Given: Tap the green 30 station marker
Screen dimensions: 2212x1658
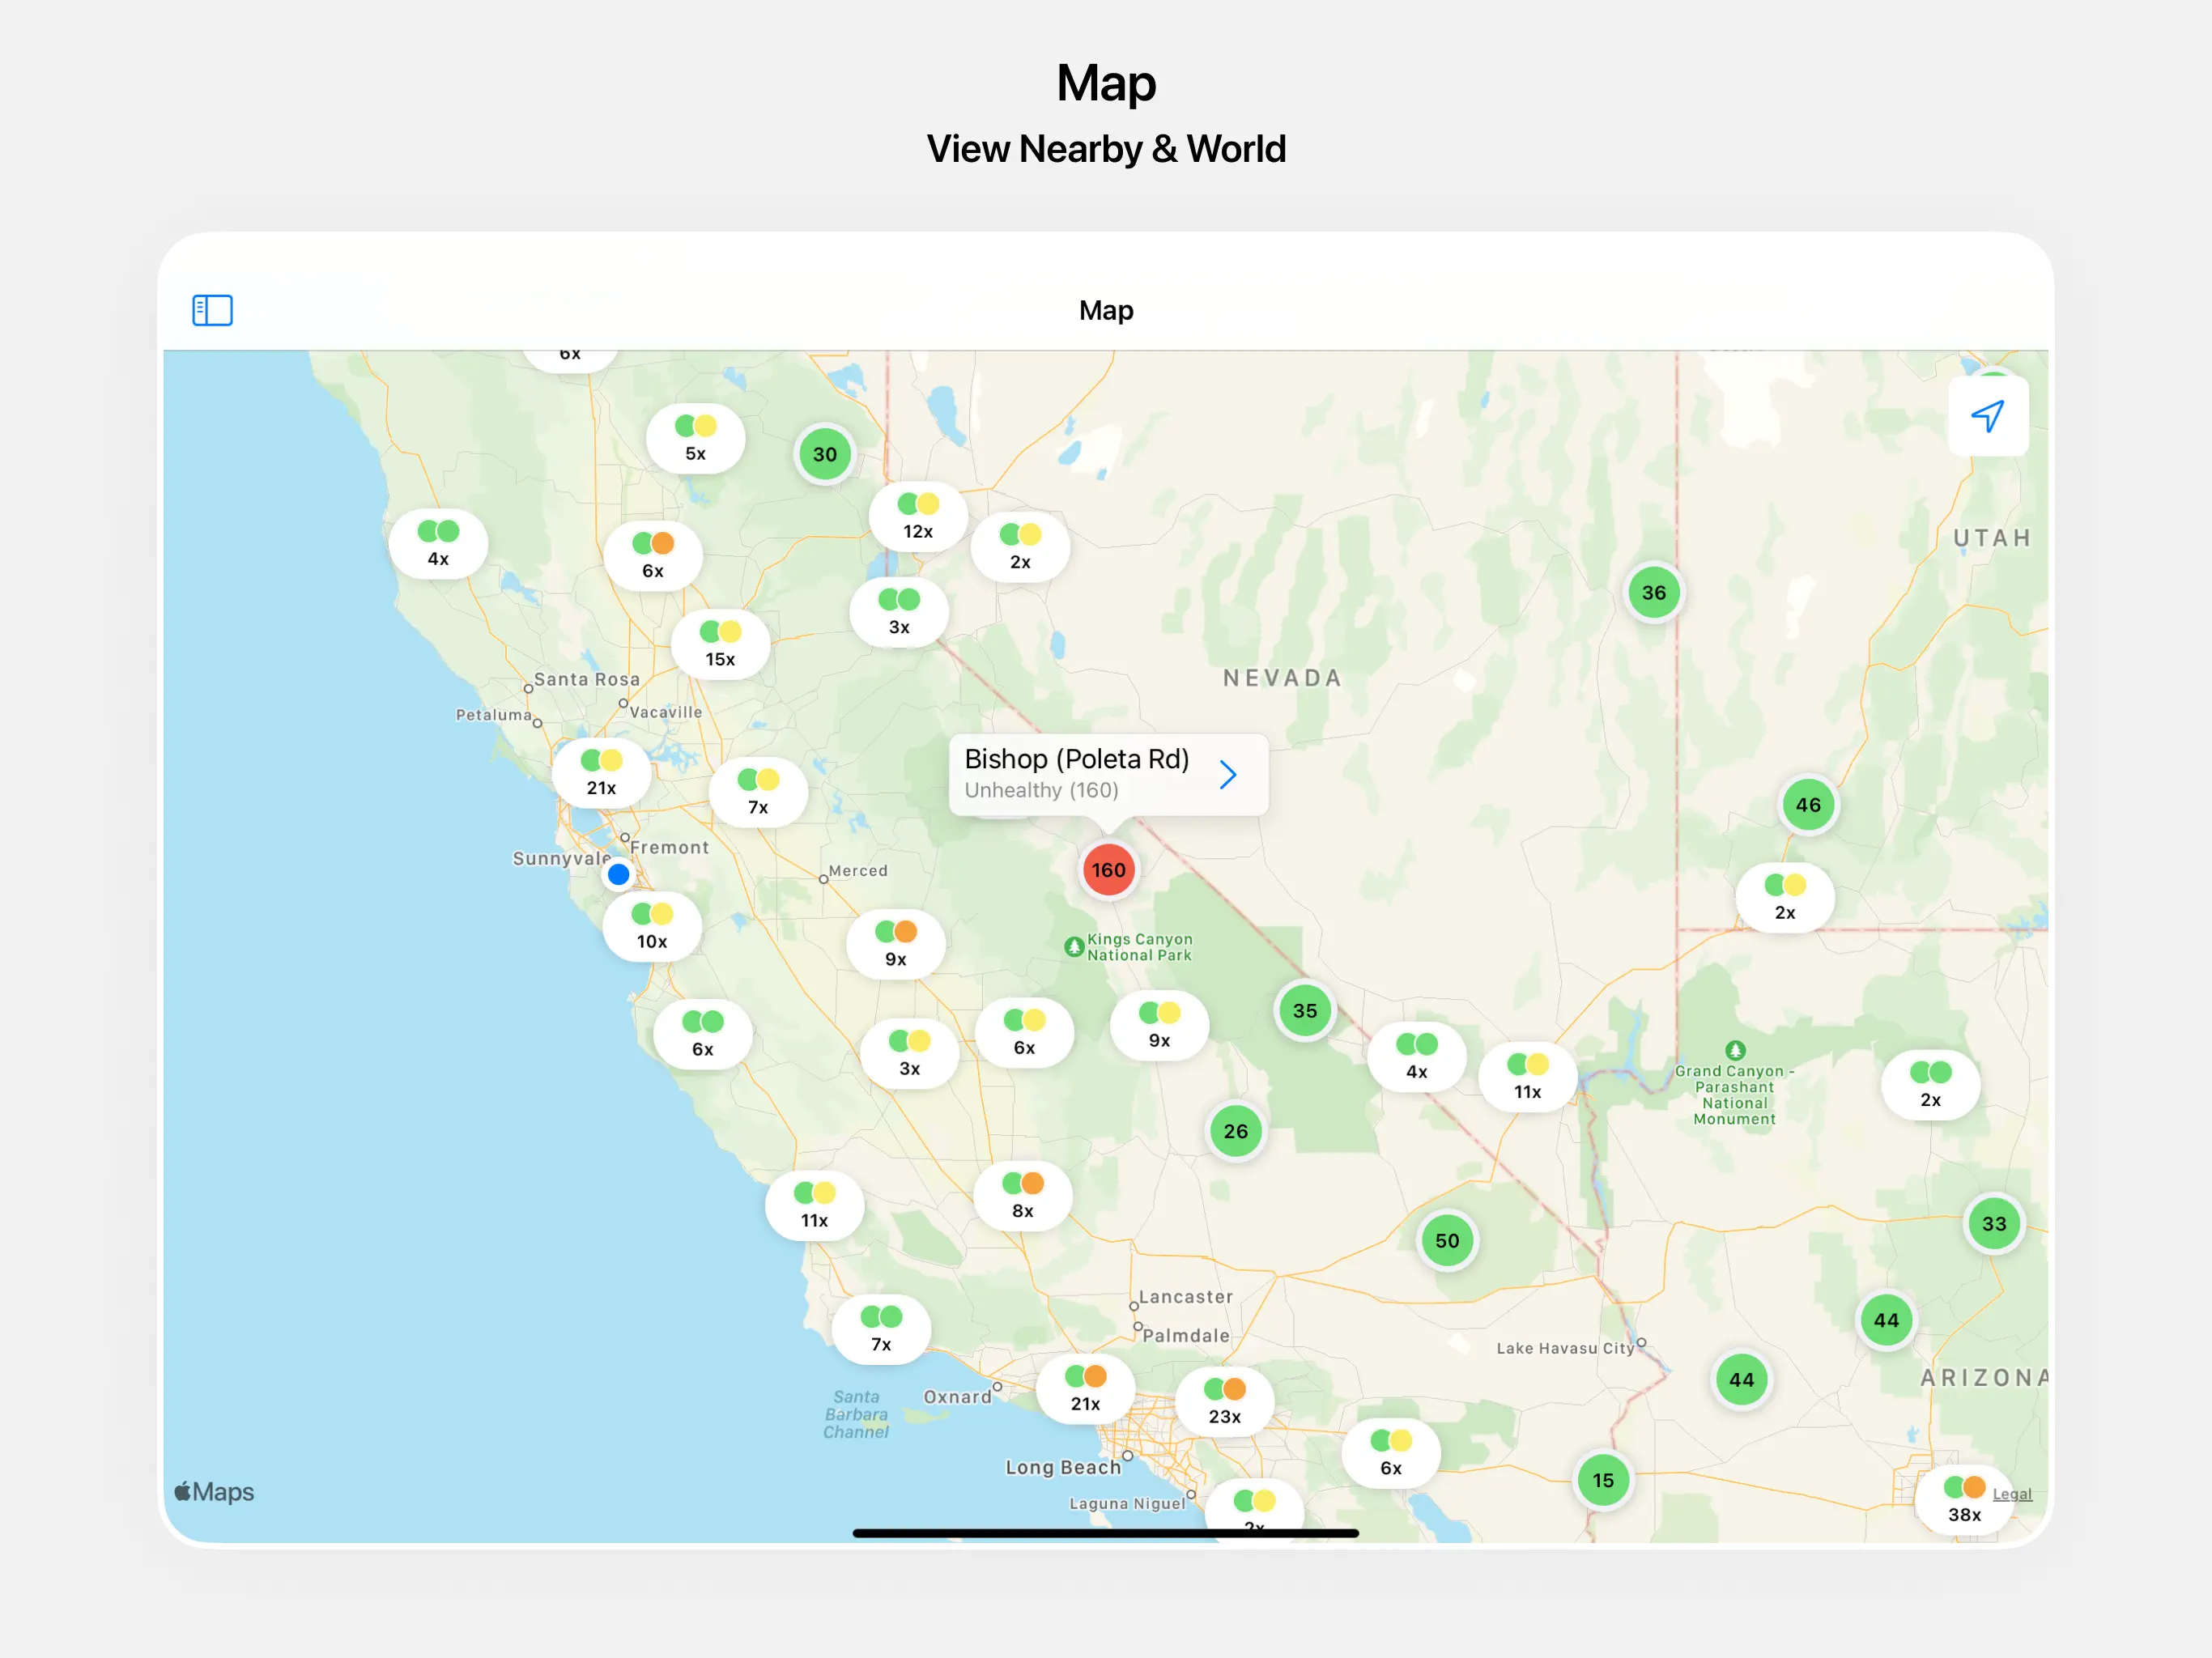Looking at the screenshot, I should tap(824, 455).
